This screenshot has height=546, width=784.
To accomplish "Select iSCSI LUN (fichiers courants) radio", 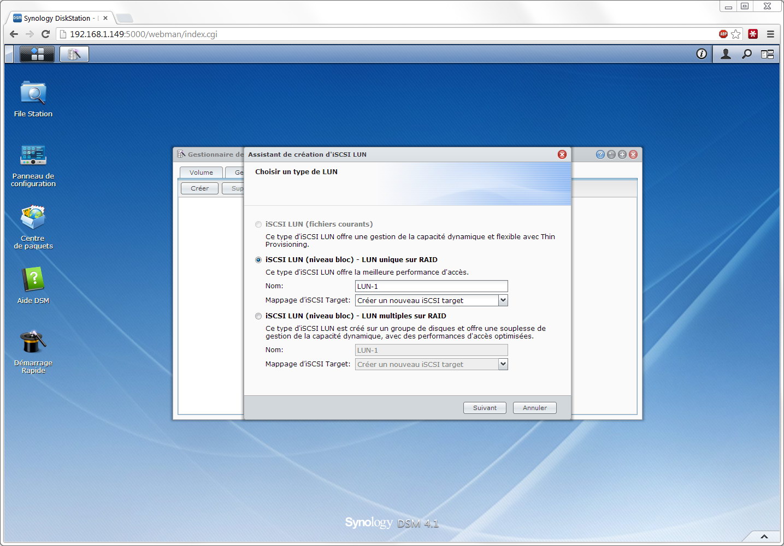I will point(258,224).
